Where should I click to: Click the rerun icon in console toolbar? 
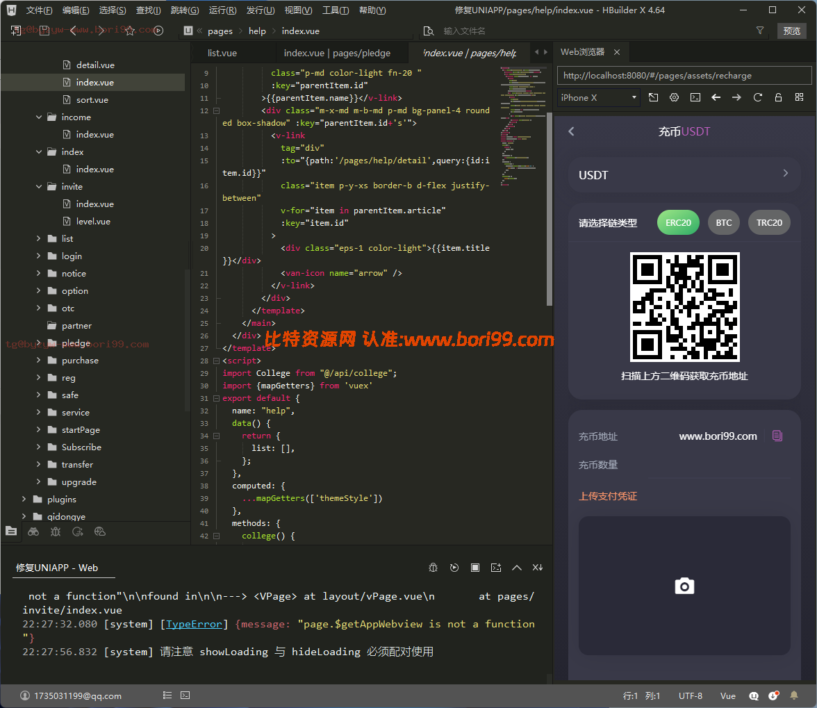[x=454, y=568]
